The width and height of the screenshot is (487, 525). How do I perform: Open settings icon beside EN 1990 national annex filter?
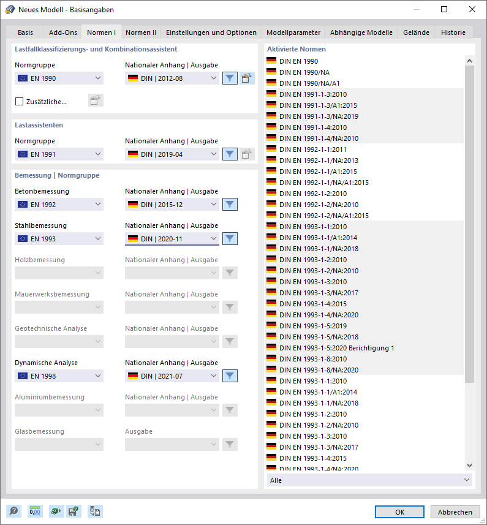pyautogui.click(x=247, y=78)
